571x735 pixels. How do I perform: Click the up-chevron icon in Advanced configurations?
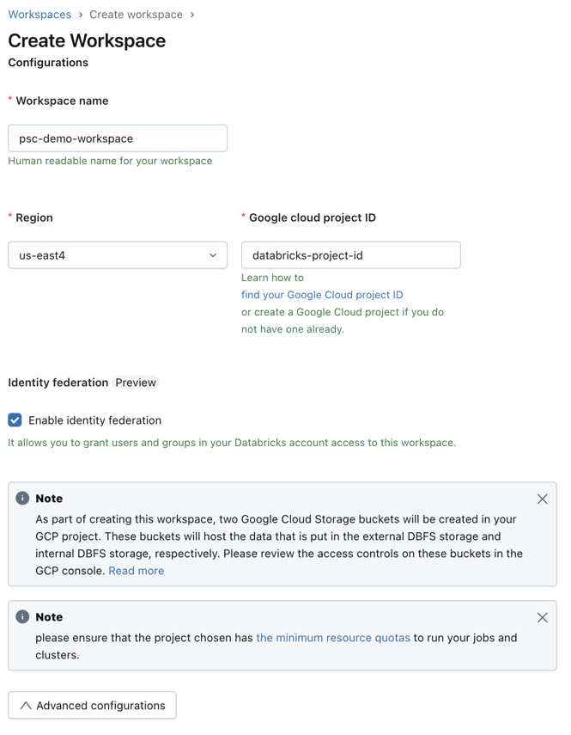pyautogui.click(x=26, y=706)
